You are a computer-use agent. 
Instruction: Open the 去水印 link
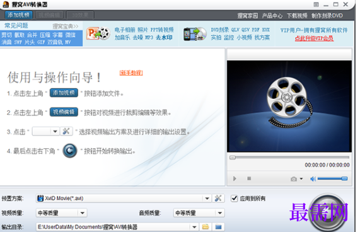164,37
